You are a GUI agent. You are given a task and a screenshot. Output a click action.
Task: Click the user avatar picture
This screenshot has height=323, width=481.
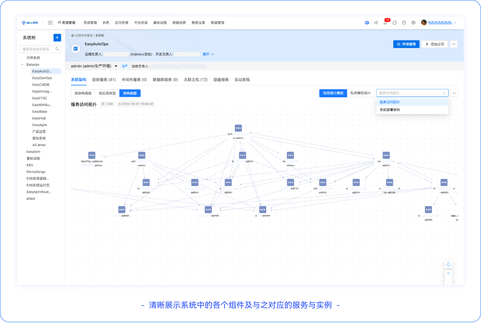pos(424,23)
